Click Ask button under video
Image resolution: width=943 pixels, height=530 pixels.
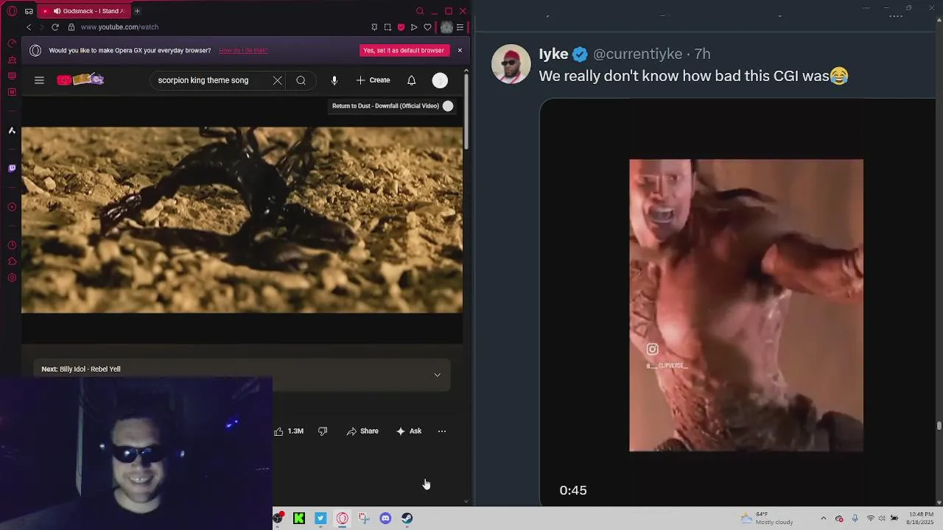(x=409, y=431)
